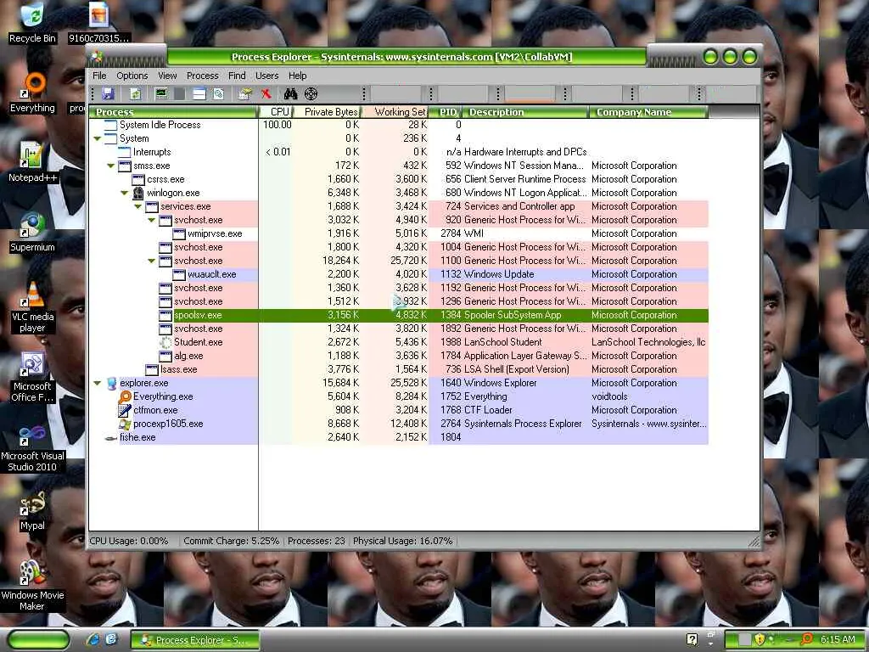Select the System Idle Process row
The height and width of the screenshot is (652, 869).
coord(399,125)
